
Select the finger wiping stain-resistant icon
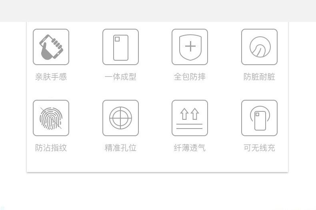point(259,47)
